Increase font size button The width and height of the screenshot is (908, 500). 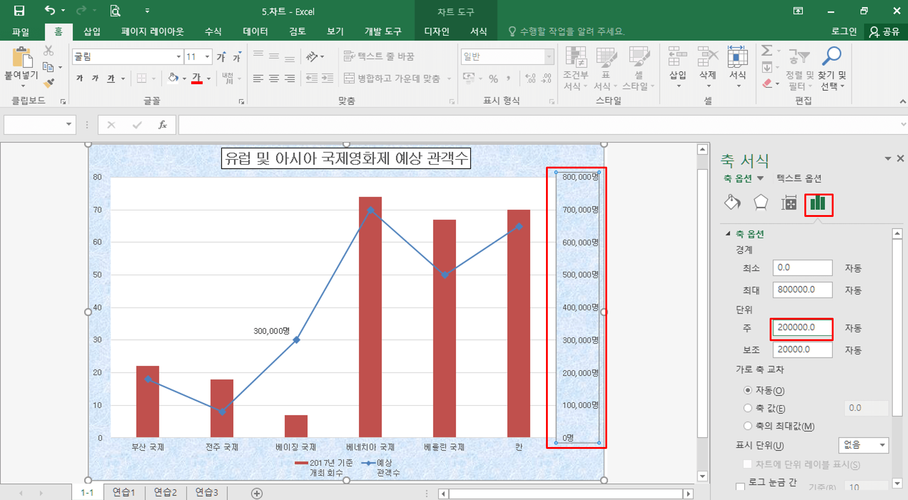point(221,57)
